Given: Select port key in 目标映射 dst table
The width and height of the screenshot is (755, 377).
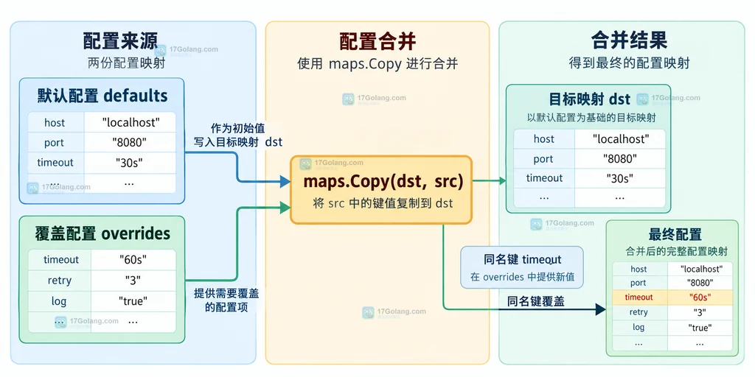Looking at the screenshot, I should pos(543,159).
